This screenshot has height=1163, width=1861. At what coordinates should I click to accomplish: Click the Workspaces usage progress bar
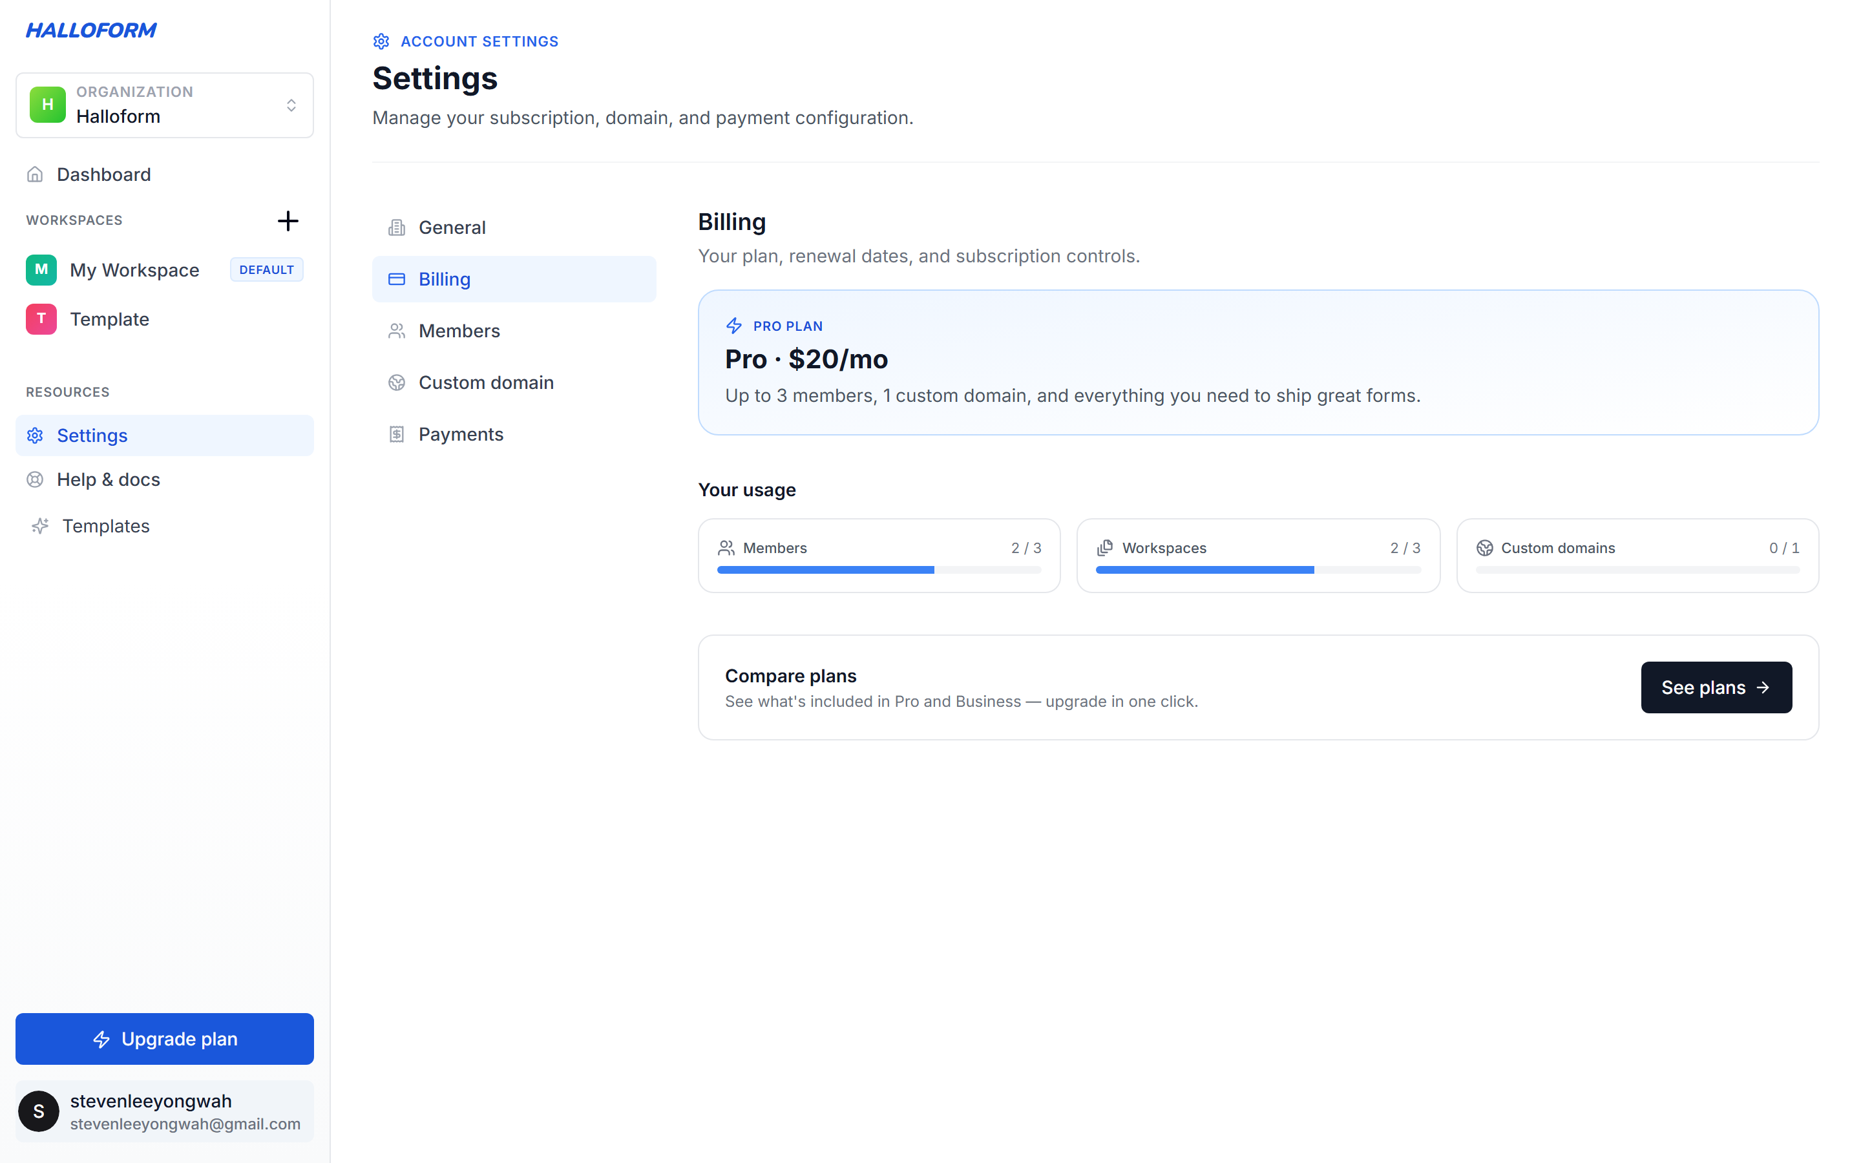pos(1258,570)
